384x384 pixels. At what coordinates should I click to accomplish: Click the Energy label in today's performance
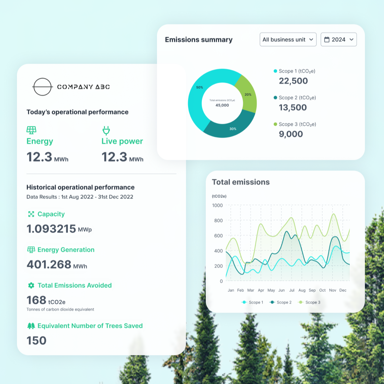click(40, 141)
